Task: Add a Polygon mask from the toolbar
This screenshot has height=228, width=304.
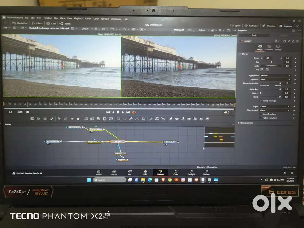Action: (x=131, y=119)
